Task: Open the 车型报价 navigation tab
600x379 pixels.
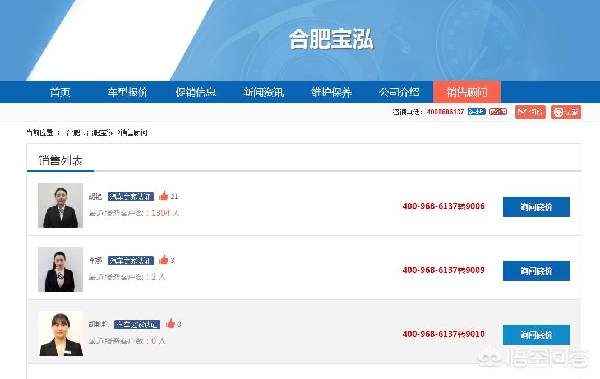Action: 128,92
